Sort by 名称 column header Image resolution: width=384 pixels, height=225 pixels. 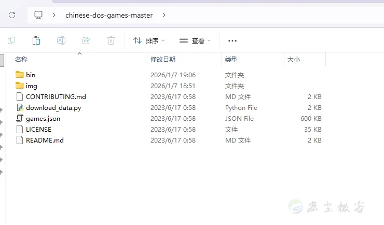(x=21, y=60)
